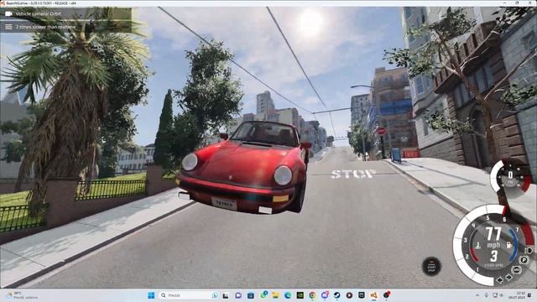Open Task View from the taskbar

pos(226,295)
